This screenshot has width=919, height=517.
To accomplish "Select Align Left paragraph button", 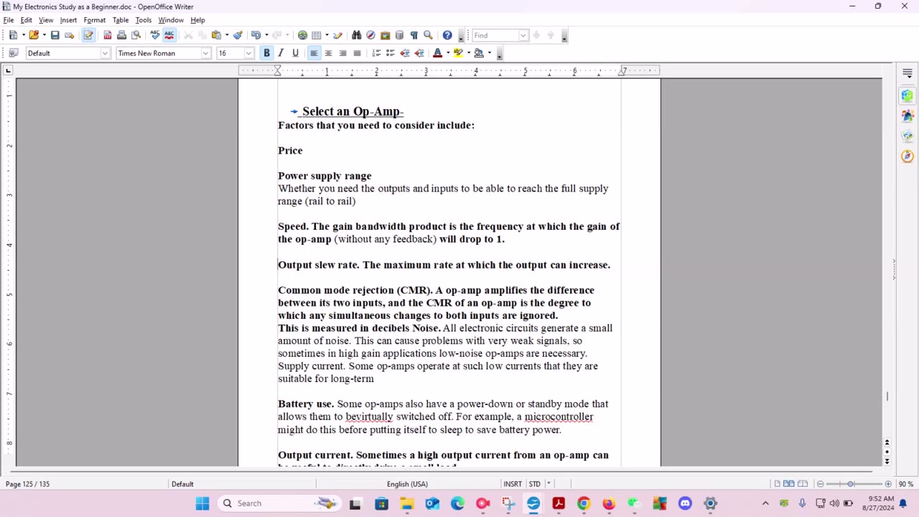I will (314, 53).
